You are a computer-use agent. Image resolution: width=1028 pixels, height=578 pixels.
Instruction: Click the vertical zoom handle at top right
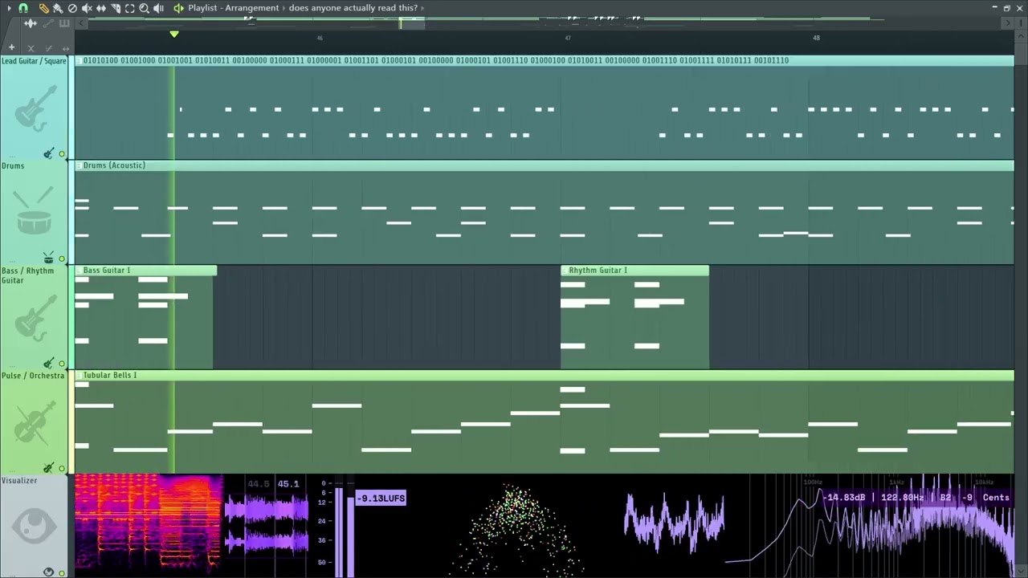1021,23
